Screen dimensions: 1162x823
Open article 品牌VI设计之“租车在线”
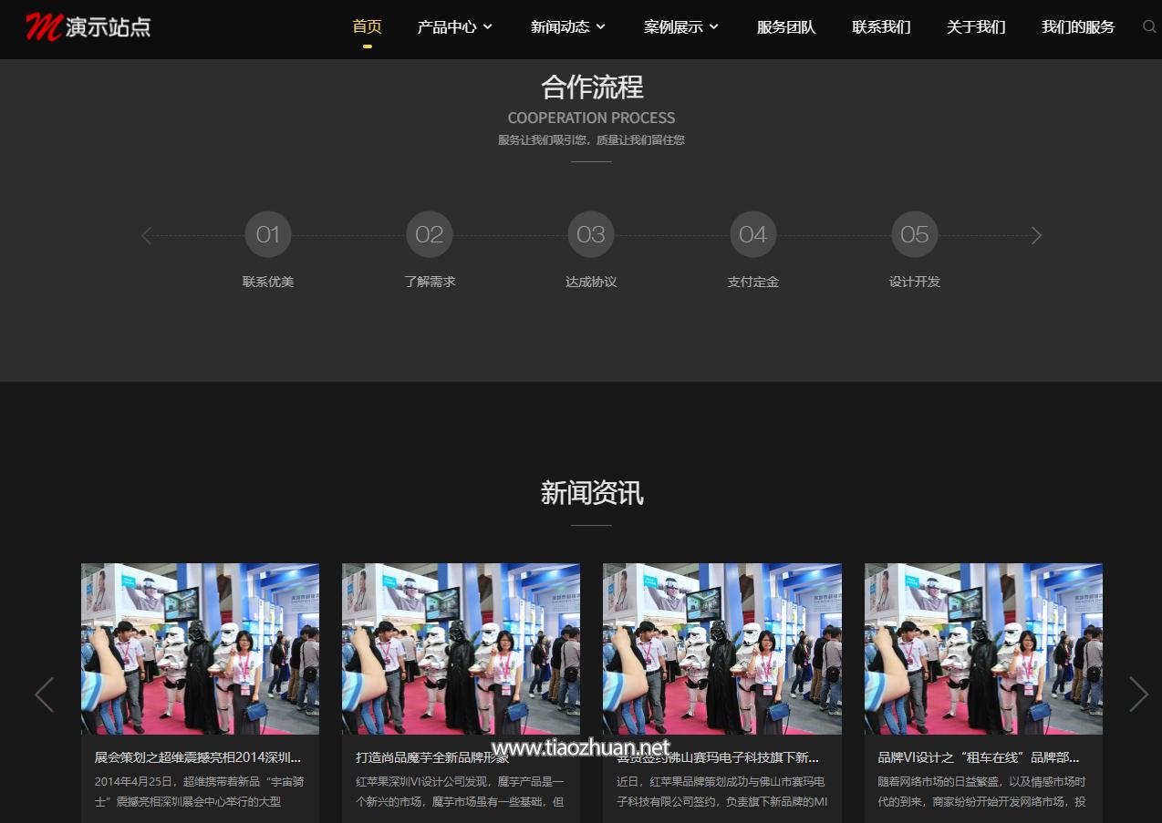click(978, 757)
